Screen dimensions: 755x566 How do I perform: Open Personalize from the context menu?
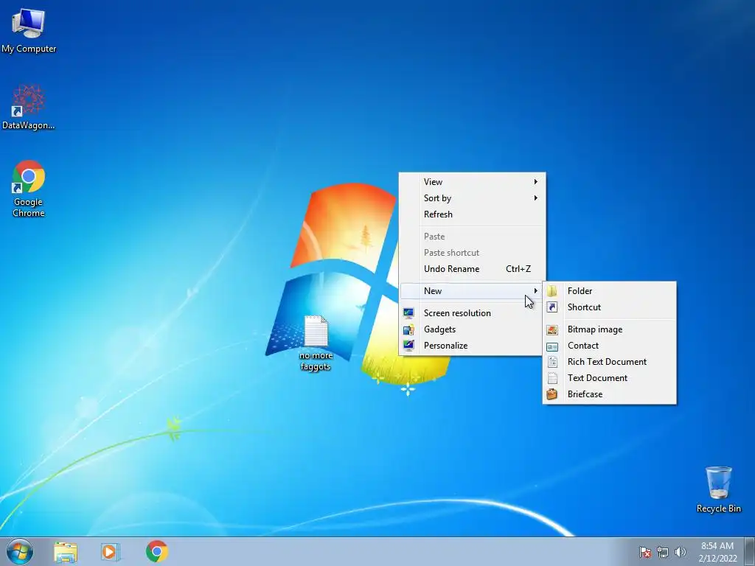point(473,346)
